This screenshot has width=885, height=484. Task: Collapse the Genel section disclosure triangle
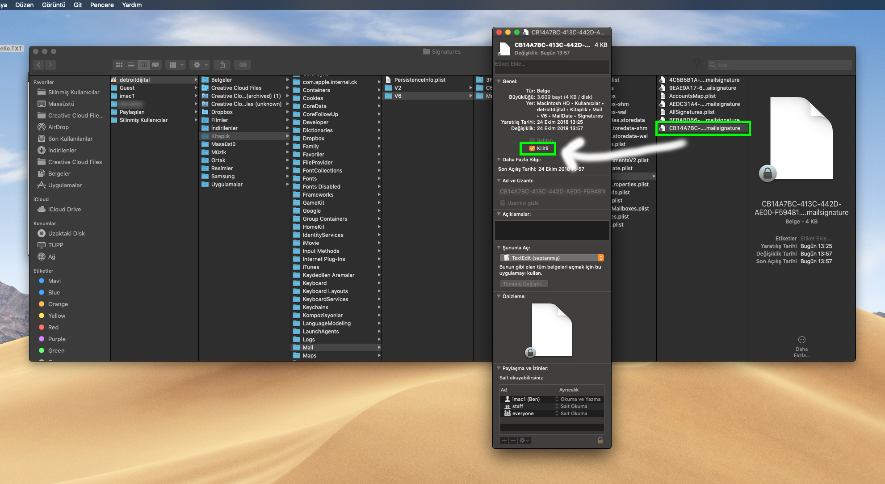tap(499, 81)
